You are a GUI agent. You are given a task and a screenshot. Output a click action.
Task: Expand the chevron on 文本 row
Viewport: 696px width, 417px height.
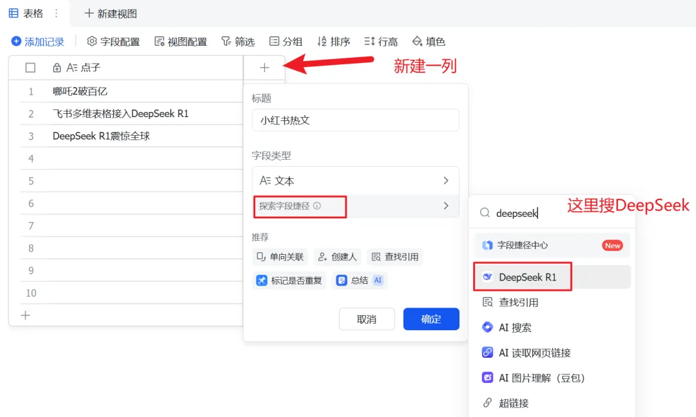point(446,181)
